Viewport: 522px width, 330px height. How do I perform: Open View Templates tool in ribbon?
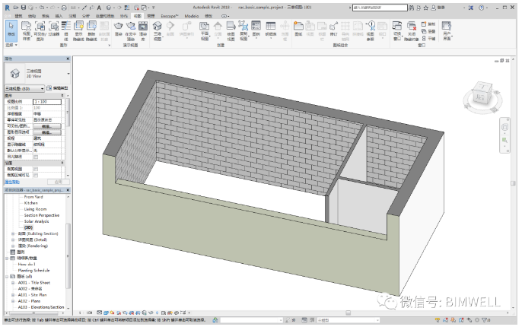(x=27, y=30)
